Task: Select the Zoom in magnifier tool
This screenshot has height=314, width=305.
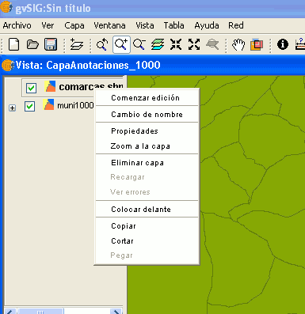Action: (x=121, y=44)
